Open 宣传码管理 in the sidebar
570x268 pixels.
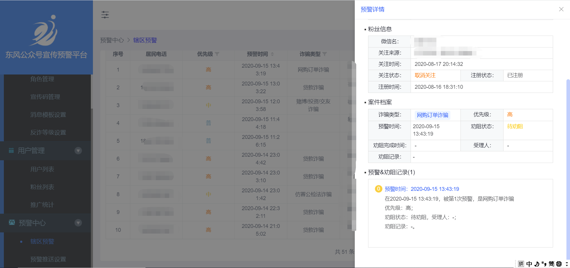point(45,97)
